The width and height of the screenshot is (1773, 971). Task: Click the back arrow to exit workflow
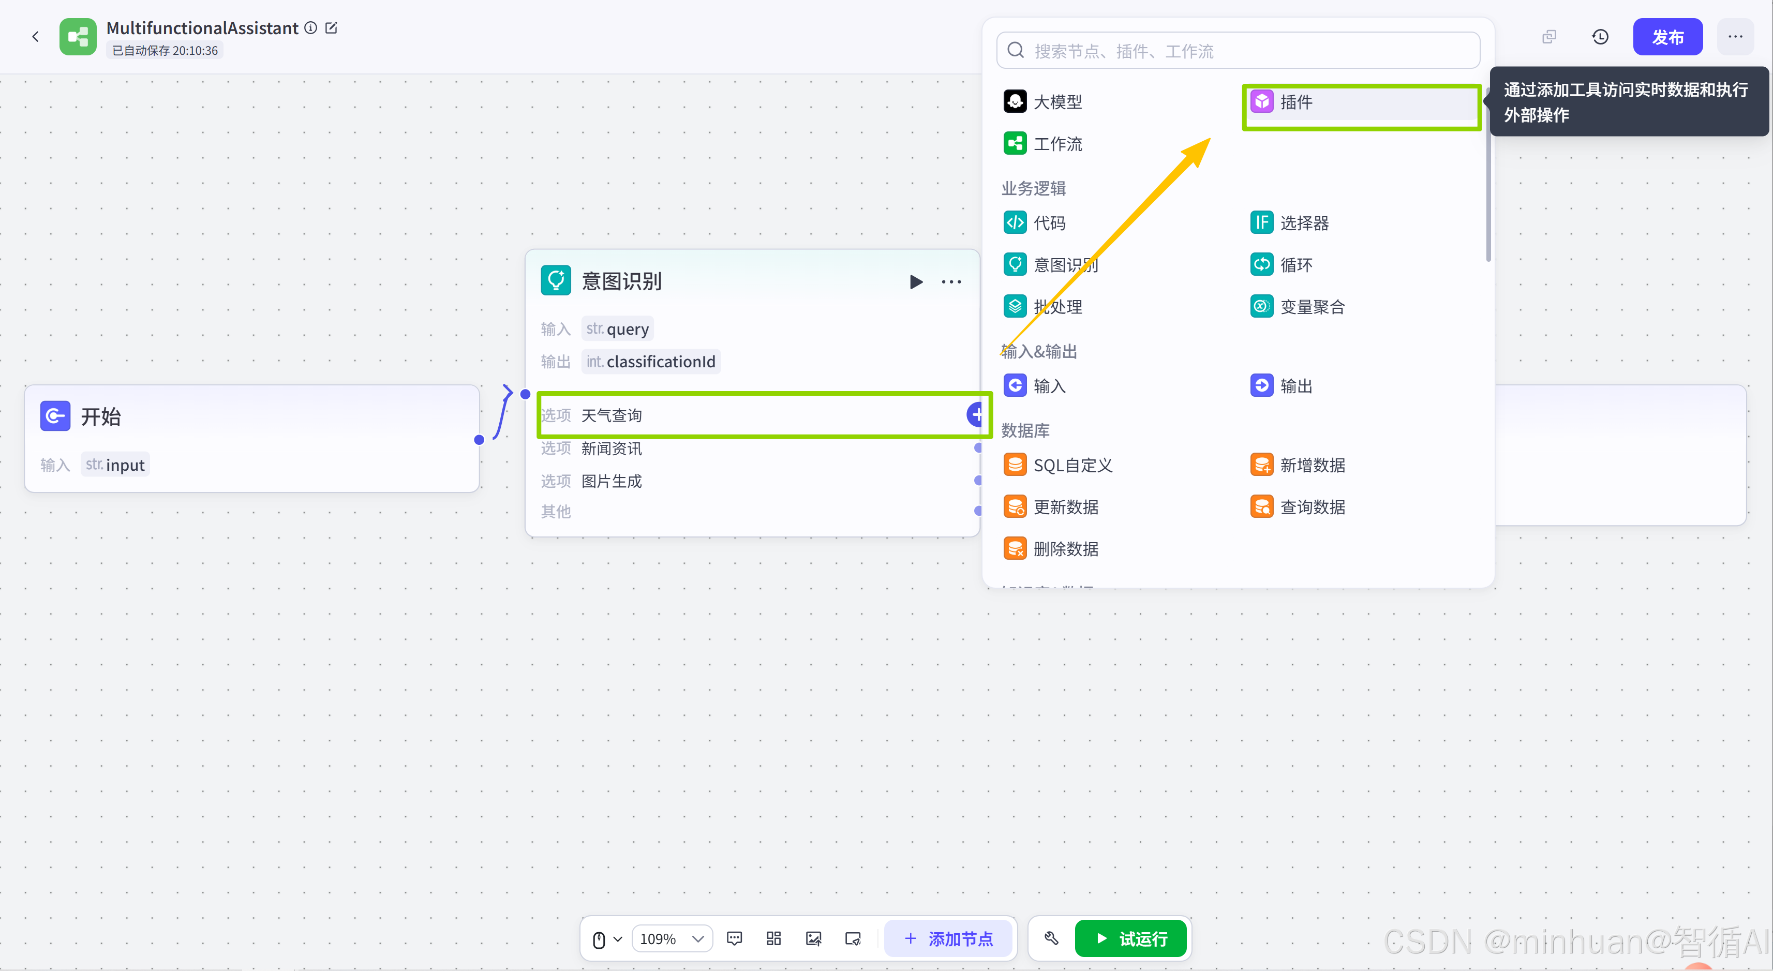click(x=36, y=37)
